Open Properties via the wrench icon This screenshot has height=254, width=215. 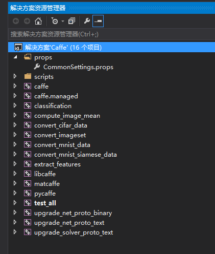[87, 21]
